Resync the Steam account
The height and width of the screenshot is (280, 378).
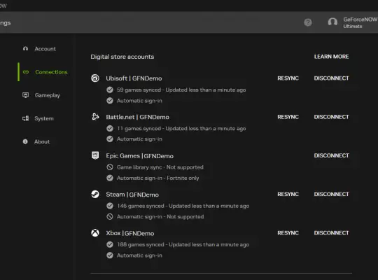click(288, 194)
